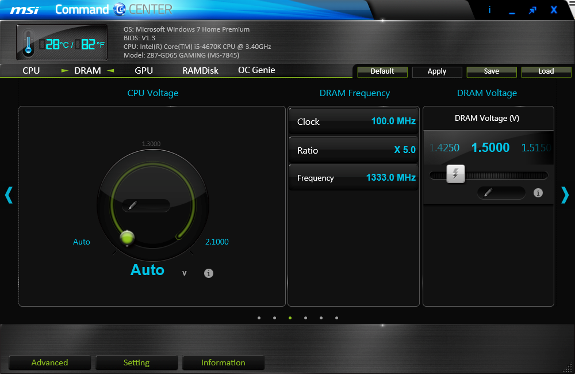Close Command Center with the X icon

coord(554,10)
